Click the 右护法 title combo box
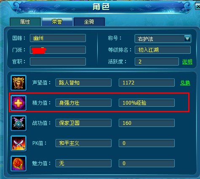200x179 pixels. click(163, 39)
